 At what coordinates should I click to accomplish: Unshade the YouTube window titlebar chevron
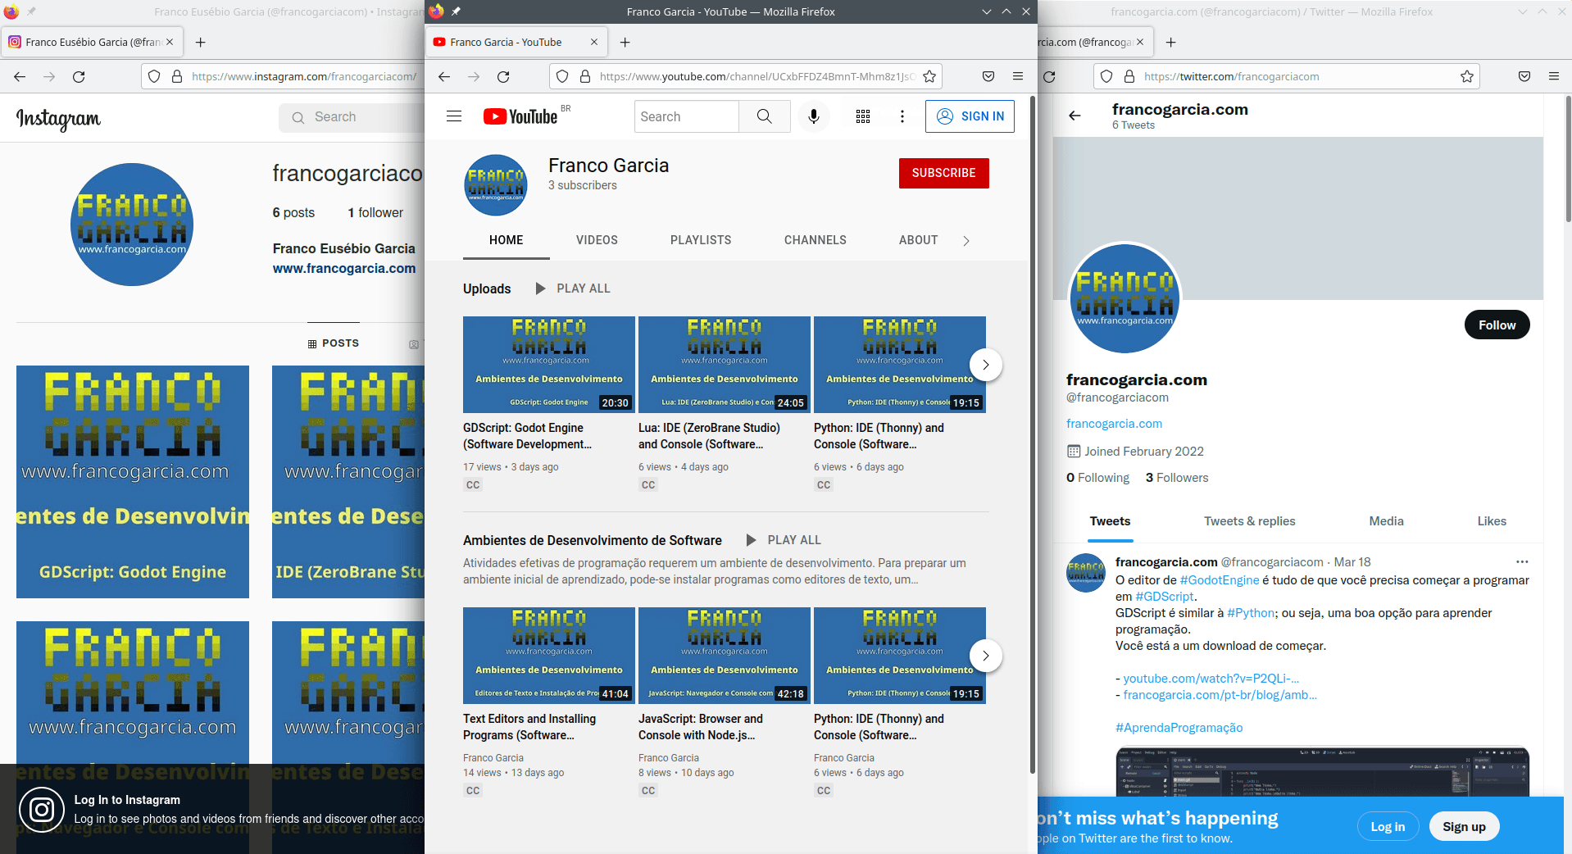987,11
